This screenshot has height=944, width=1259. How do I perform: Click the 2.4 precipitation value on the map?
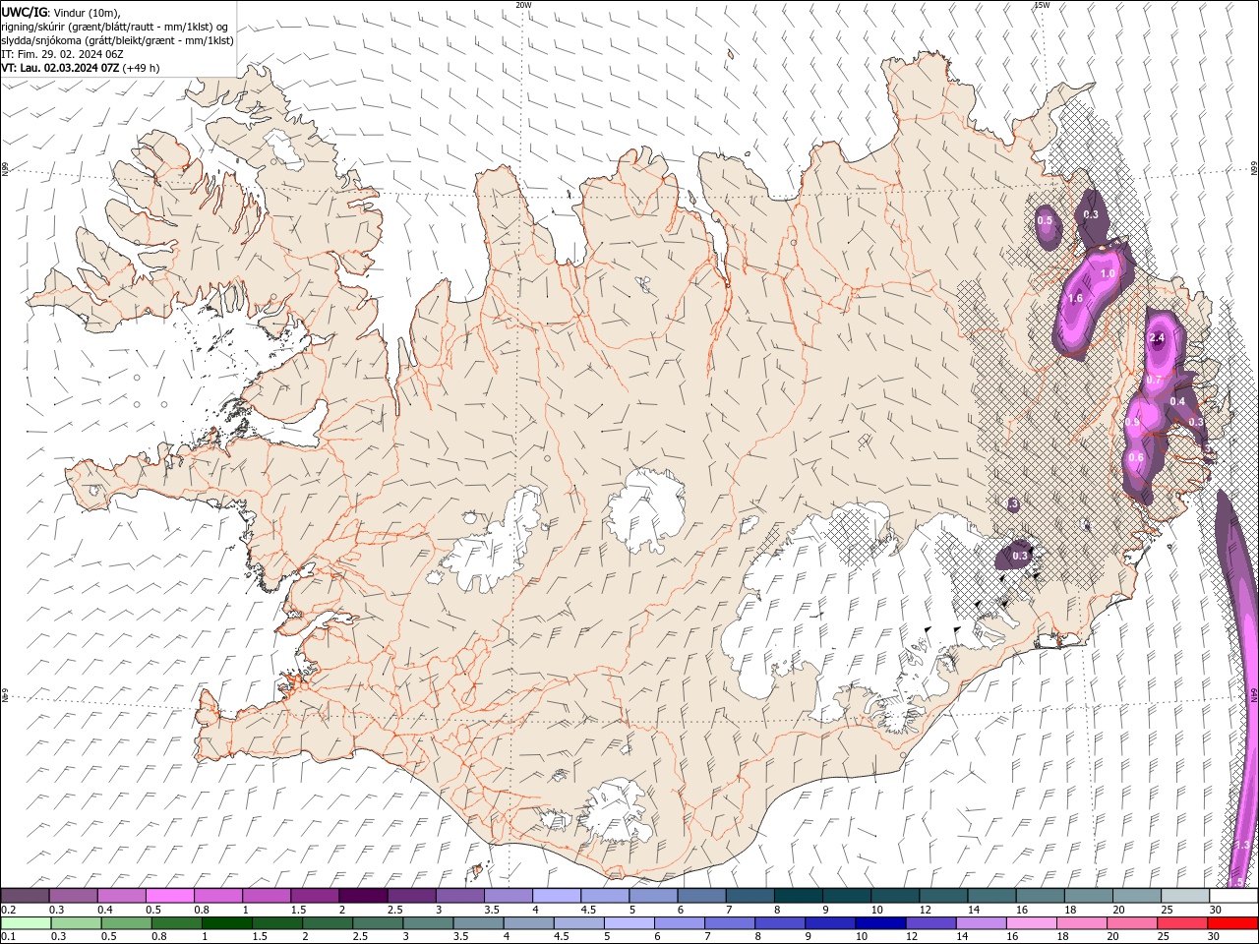pos(1157,338)
